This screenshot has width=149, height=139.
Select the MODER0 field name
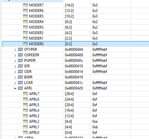coord(36,44)
